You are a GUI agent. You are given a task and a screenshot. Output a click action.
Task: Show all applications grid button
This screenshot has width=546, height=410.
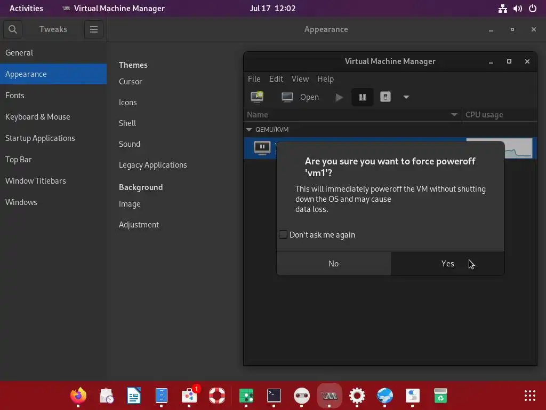pyautogui.click(x=529, y=396)
